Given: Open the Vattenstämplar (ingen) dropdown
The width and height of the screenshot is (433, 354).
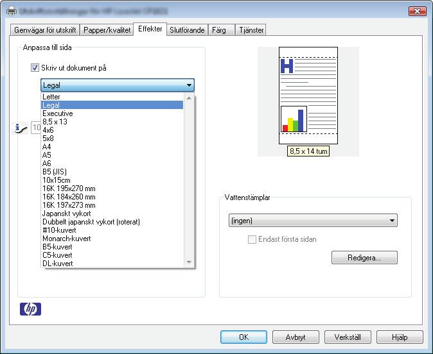Looking at the screenshot, I should click(313, 221).
